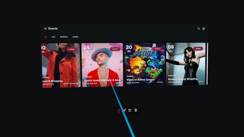This screenshot has height=137, width=244.
Task: Click the info circle icon
Action: 204,29
